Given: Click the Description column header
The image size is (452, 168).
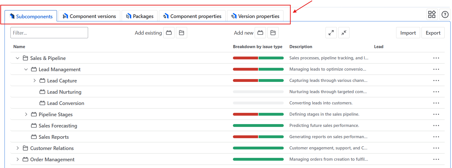Looking at the screenshot, I should [301, 47].
